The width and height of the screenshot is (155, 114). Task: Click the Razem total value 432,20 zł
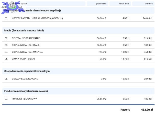147,110
